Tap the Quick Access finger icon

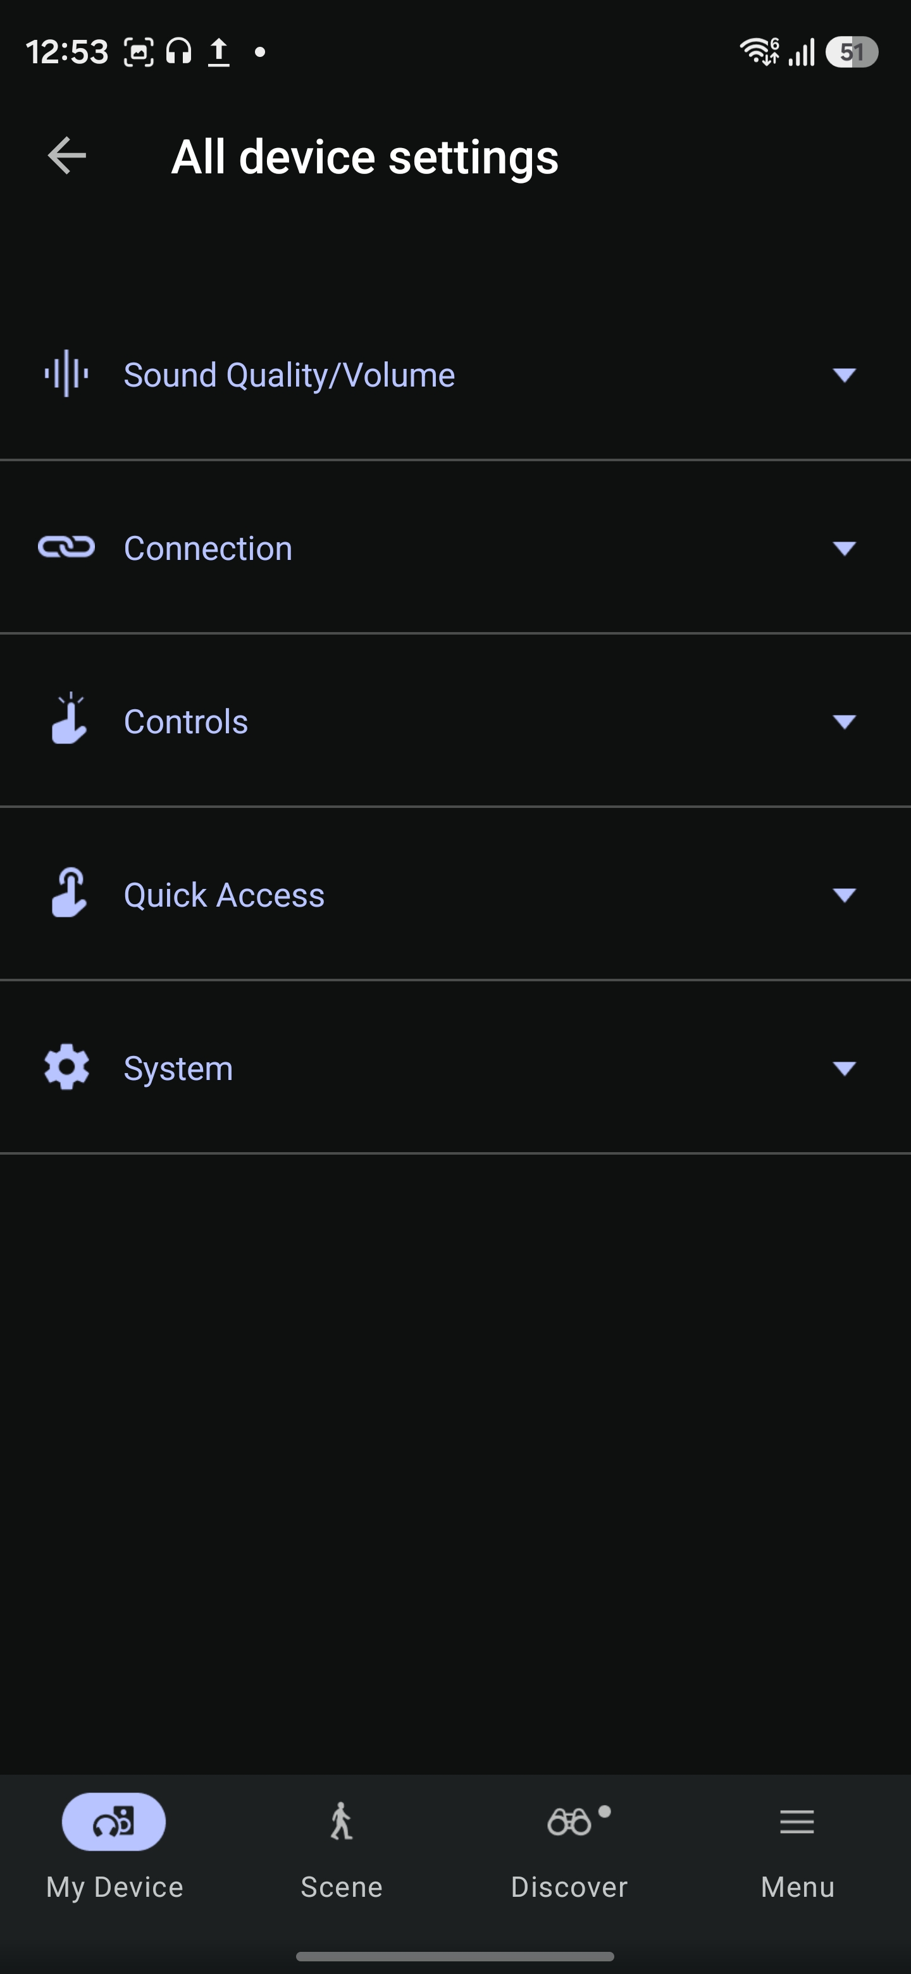68,893
